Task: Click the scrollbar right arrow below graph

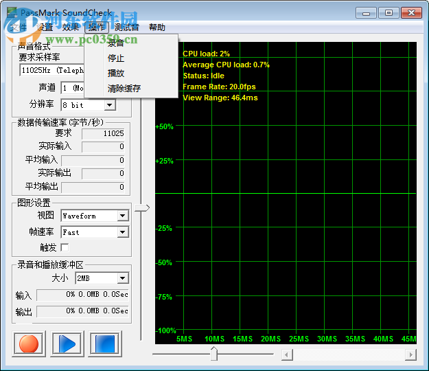Action: point(410,355)
